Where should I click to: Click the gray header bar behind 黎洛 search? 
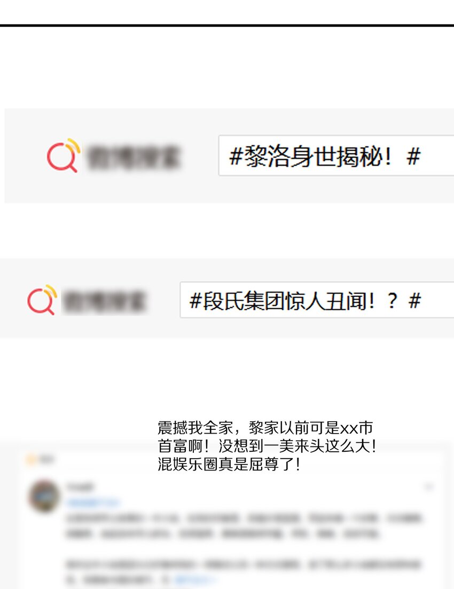tap(229, 155)
